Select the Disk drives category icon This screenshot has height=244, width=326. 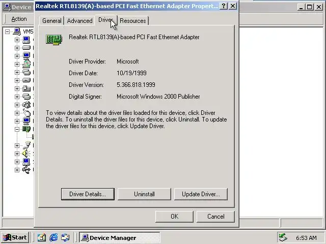pyautogui.click(x=26, y=48)
